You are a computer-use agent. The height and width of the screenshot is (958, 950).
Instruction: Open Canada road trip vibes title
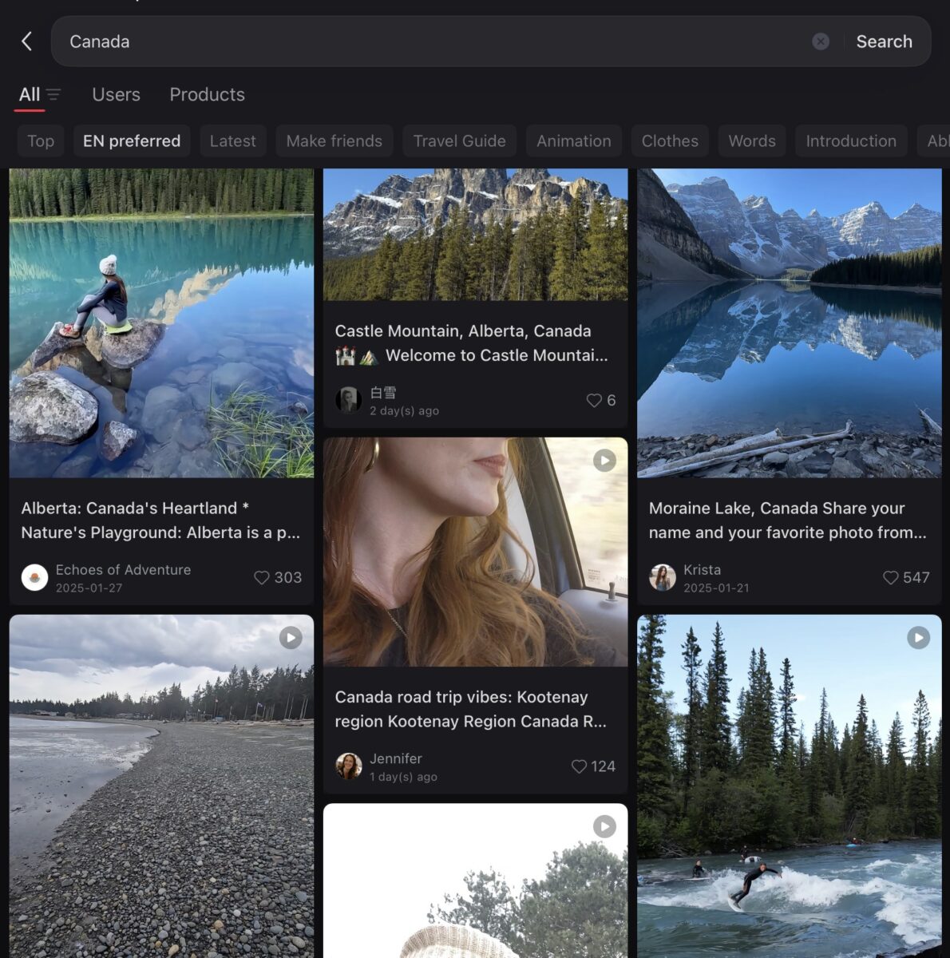click(x=471, y=709)
